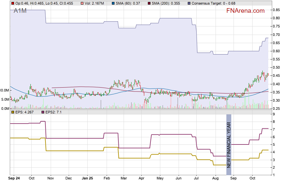Click the SMA (200): 0.355 legend text
Screen dimensions: 281x185
tap(166, 3)
